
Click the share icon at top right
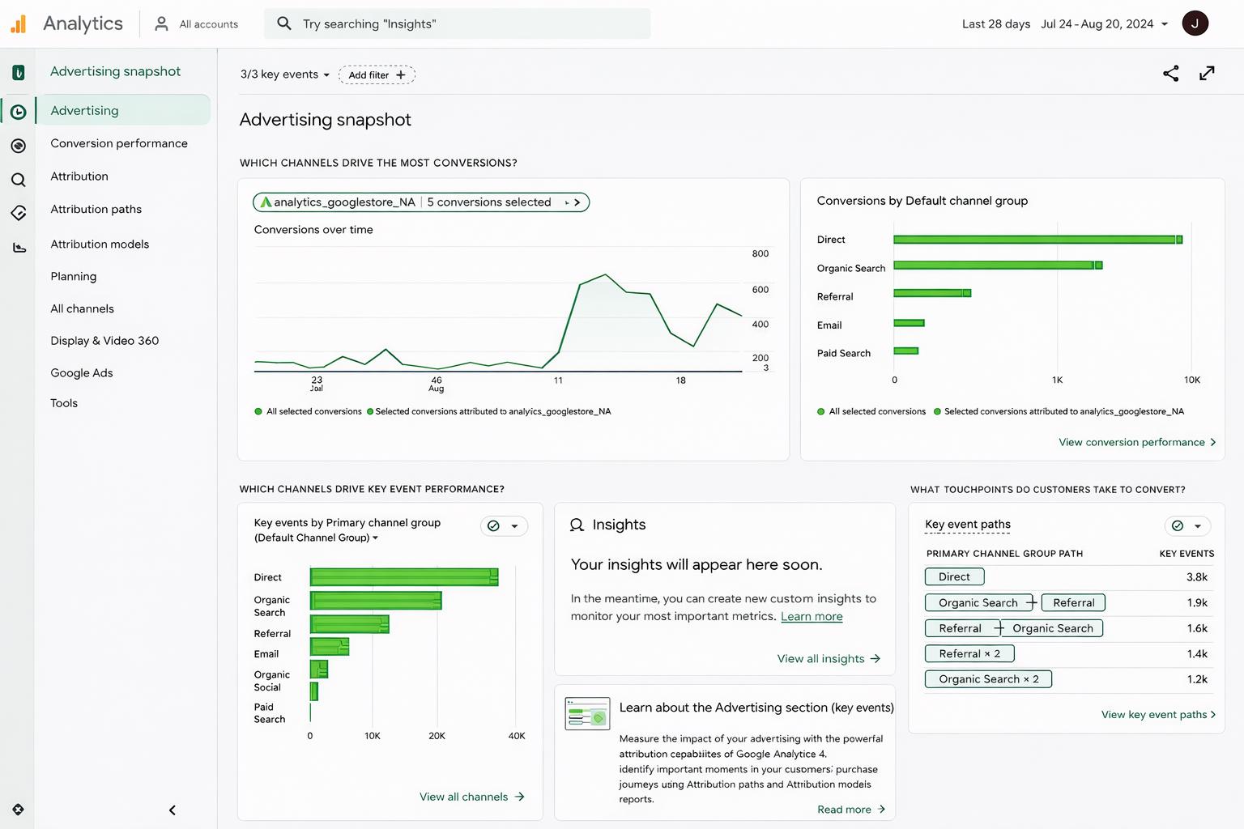coord(1169,73)
